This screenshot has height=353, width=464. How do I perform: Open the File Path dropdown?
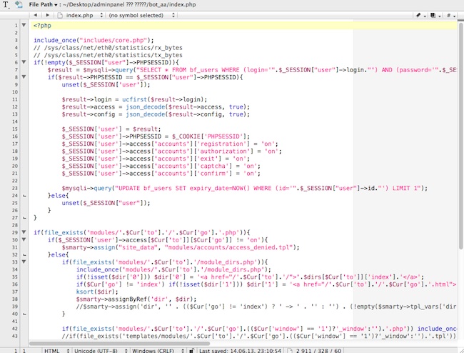coord(43,4)
